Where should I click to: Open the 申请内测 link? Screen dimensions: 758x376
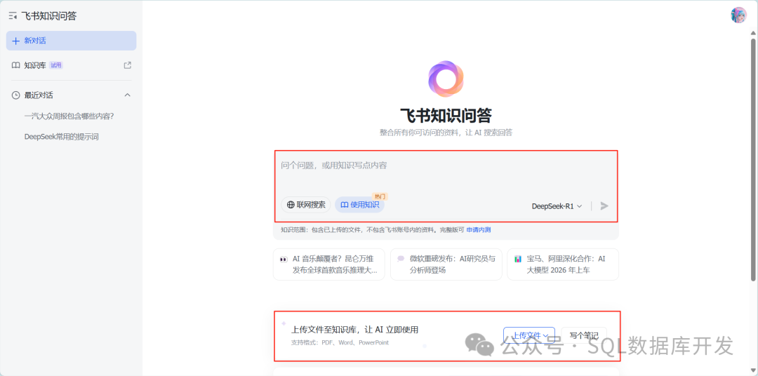click(x=479, y=230)
